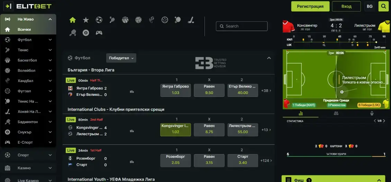Screen dimensions: 391x182
Task: Expand the Волейбол sidebar item
Action: point(50,71)
